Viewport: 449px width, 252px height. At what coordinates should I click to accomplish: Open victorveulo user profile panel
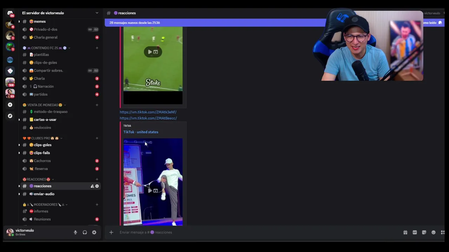tap(38, 232)
